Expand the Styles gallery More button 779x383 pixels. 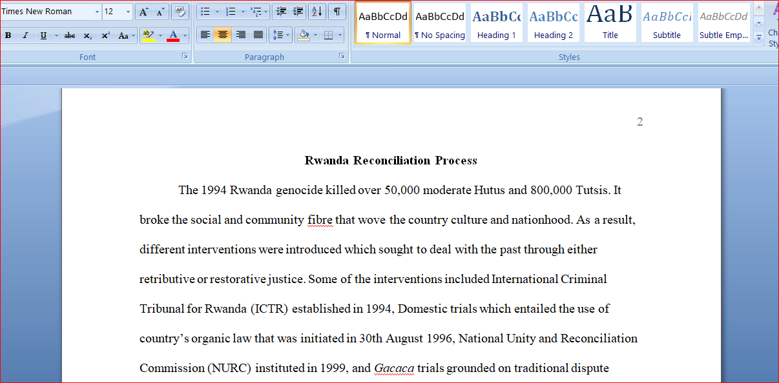[759, 38]
